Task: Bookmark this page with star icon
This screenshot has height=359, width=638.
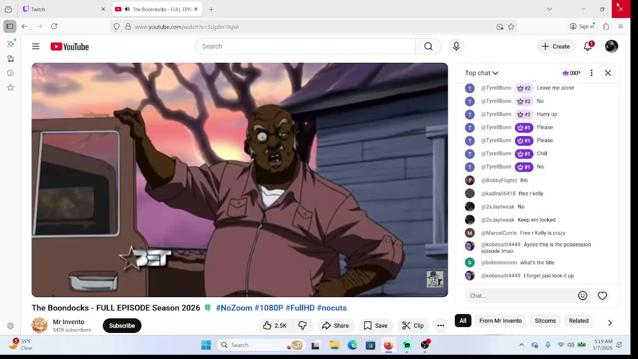Action: tap(511, 27)
